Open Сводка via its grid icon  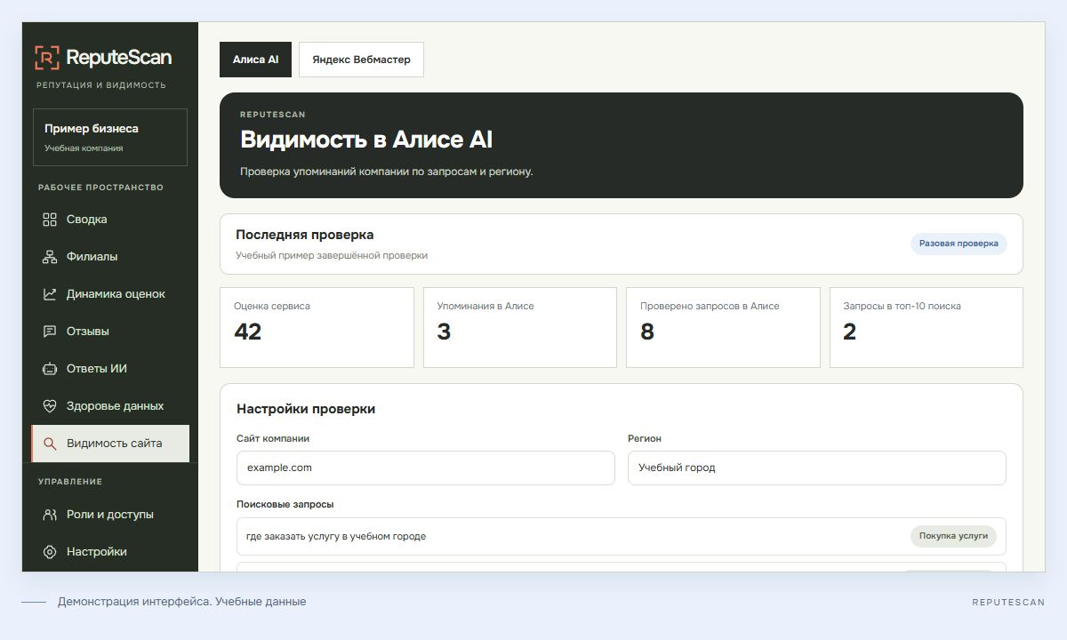pos(50,220)
